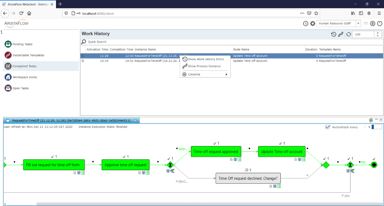Click the clock icon in the top header

coord(306,24)
